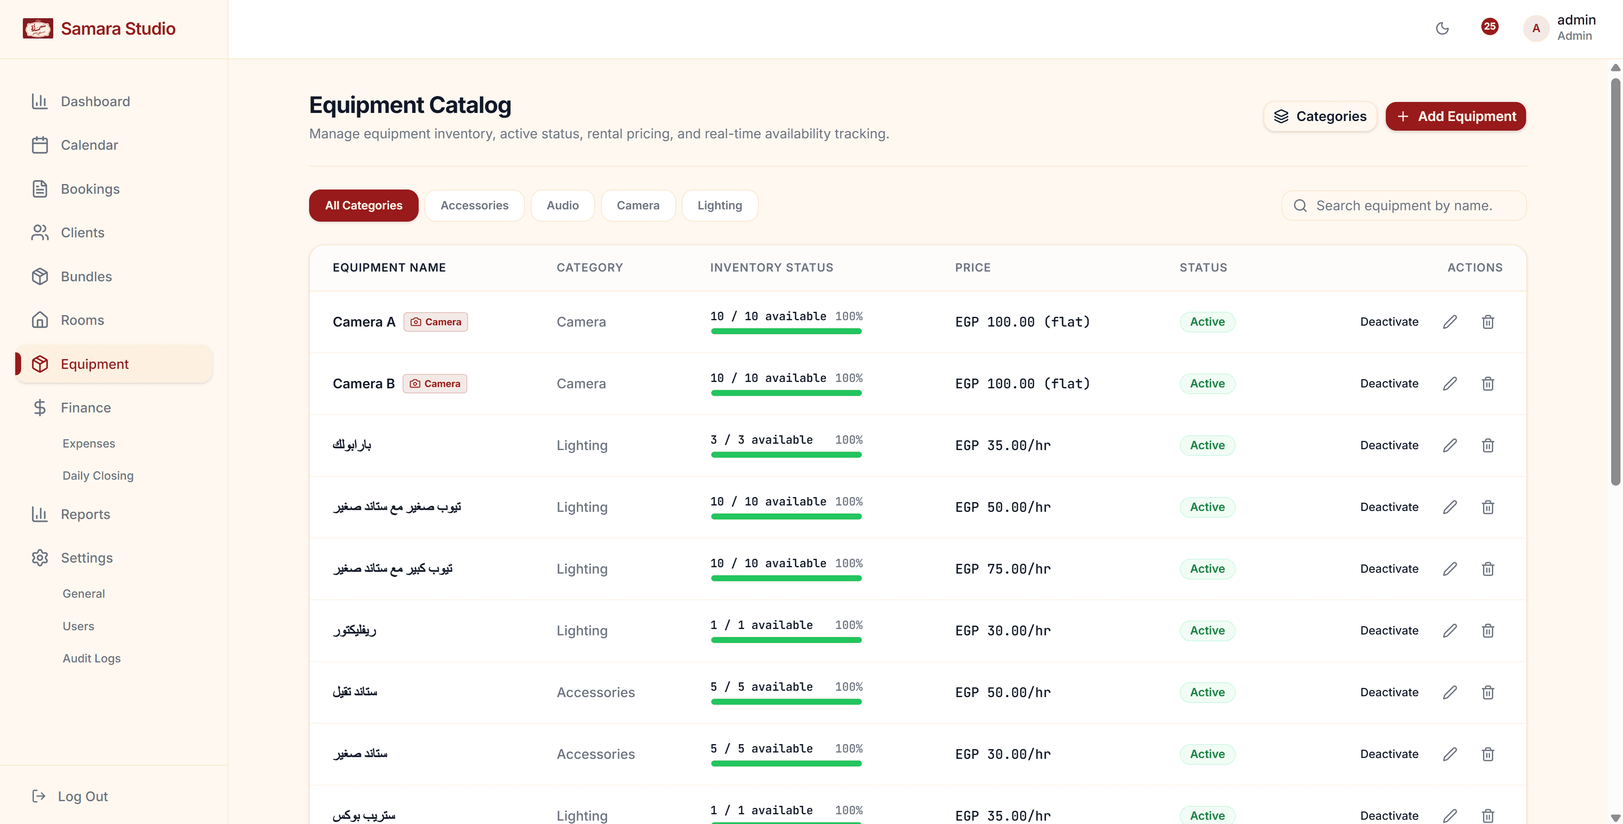Toggle dark mode moon icon
Viewport: 1623px width, 824px height.
tap(1442, 28)
